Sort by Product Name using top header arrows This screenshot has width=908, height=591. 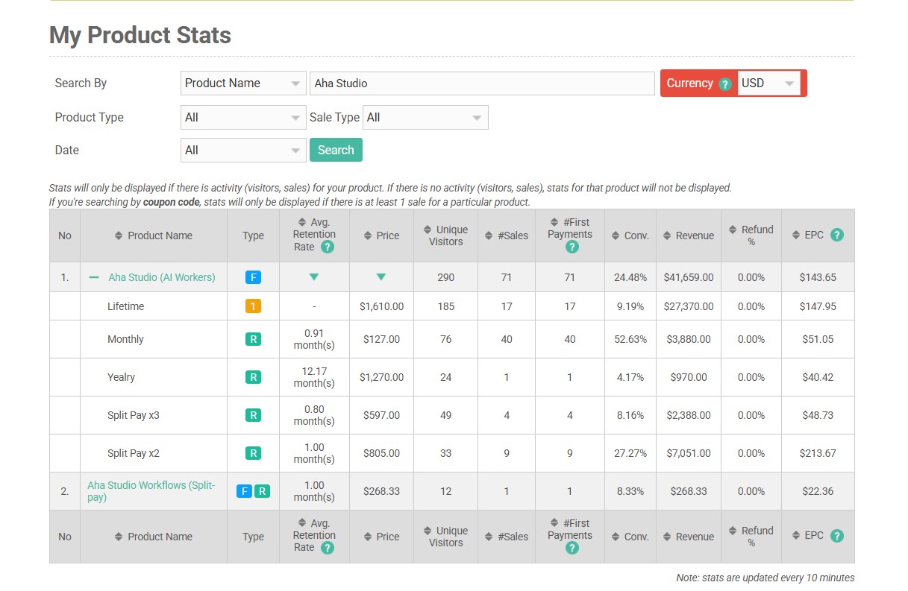(118, 236)
